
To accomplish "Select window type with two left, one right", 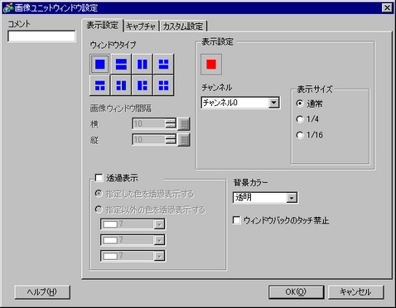I will (121, 85).
